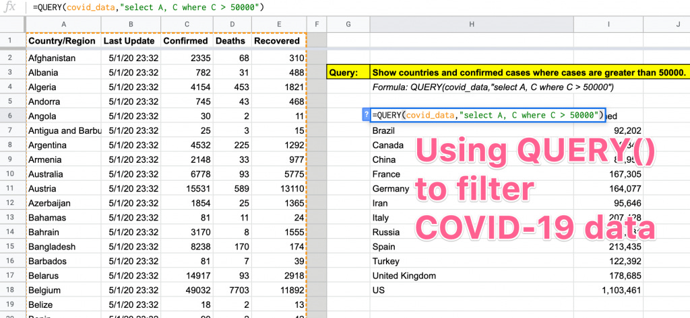Screen dimensions: 690x318
Task: Select column I header
Action: pos(608,25)
